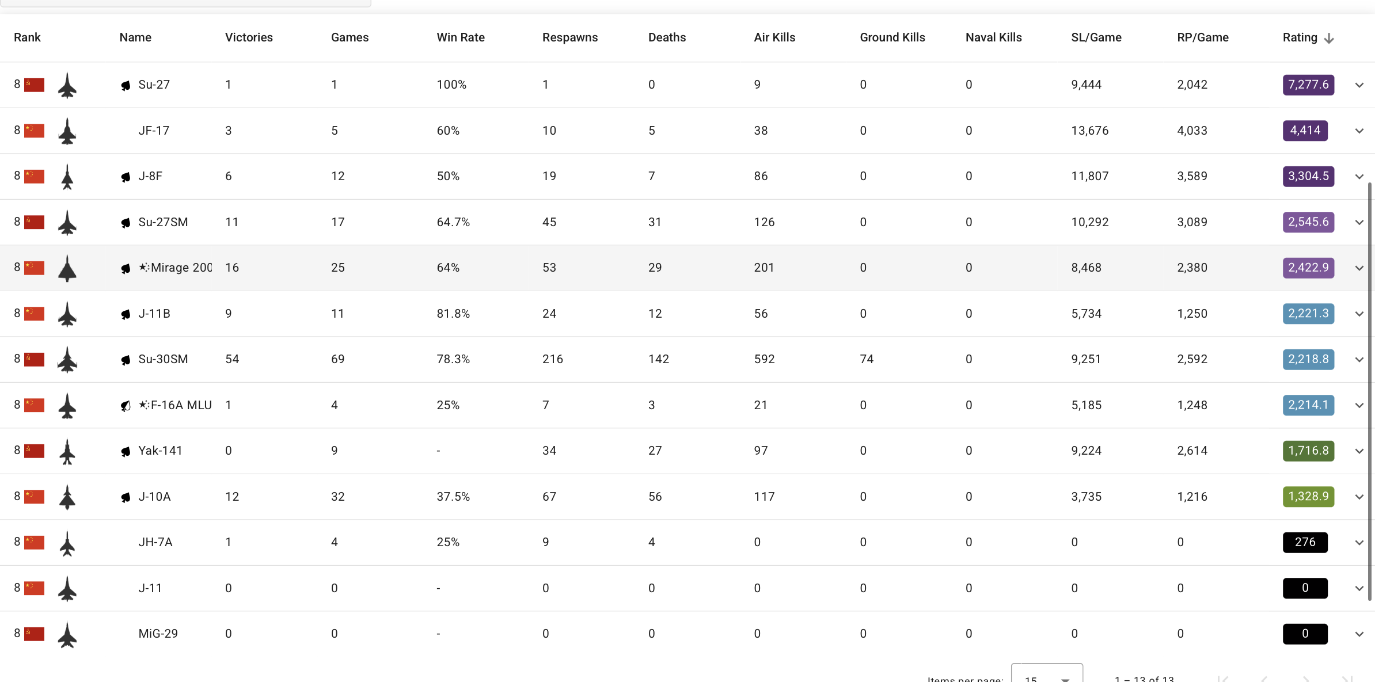Click the Su-27SM aircraft name
This screenshot has height=682, width=1375.
click(163, 222)
